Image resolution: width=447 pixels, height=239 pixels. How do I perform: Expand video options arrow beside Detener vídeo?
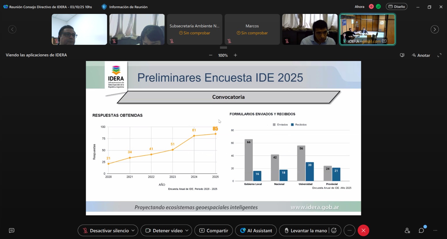tap(187, 230)
